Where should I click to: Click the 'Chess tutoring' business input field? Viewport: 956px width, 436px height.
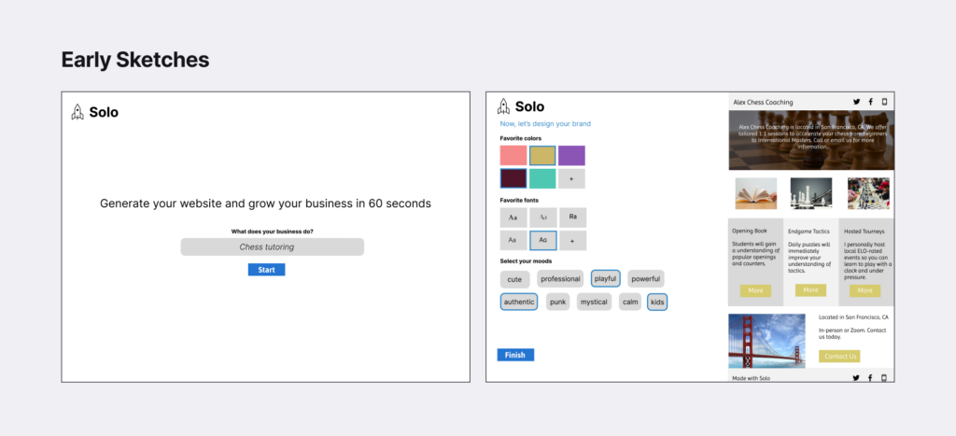tap(272, 246)
